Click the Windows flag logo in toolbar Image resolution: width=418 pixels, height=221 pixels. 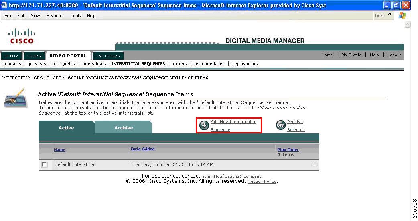(402, 16)
